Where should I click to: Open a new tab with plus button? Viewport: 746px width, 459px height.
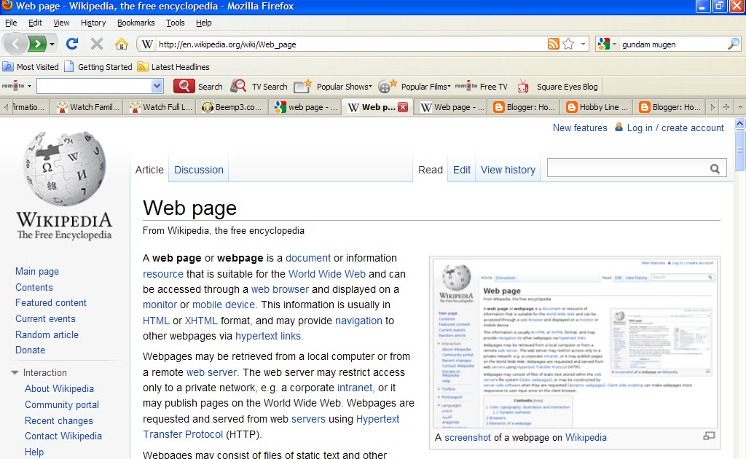pyautogui.click(x=726, y=107)
